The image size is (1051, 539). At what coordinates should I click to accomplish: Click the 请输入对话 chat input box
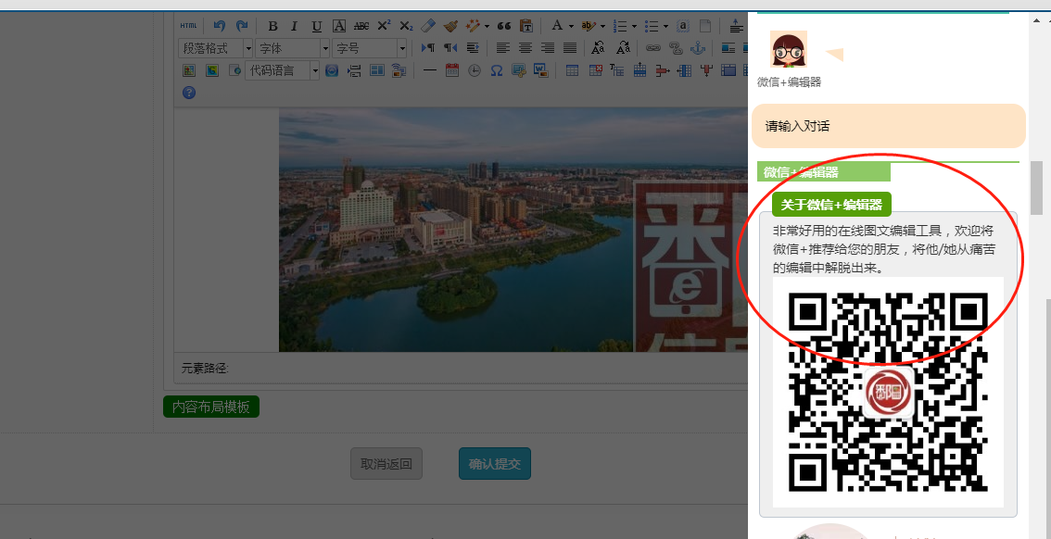[x=888, y=126]
